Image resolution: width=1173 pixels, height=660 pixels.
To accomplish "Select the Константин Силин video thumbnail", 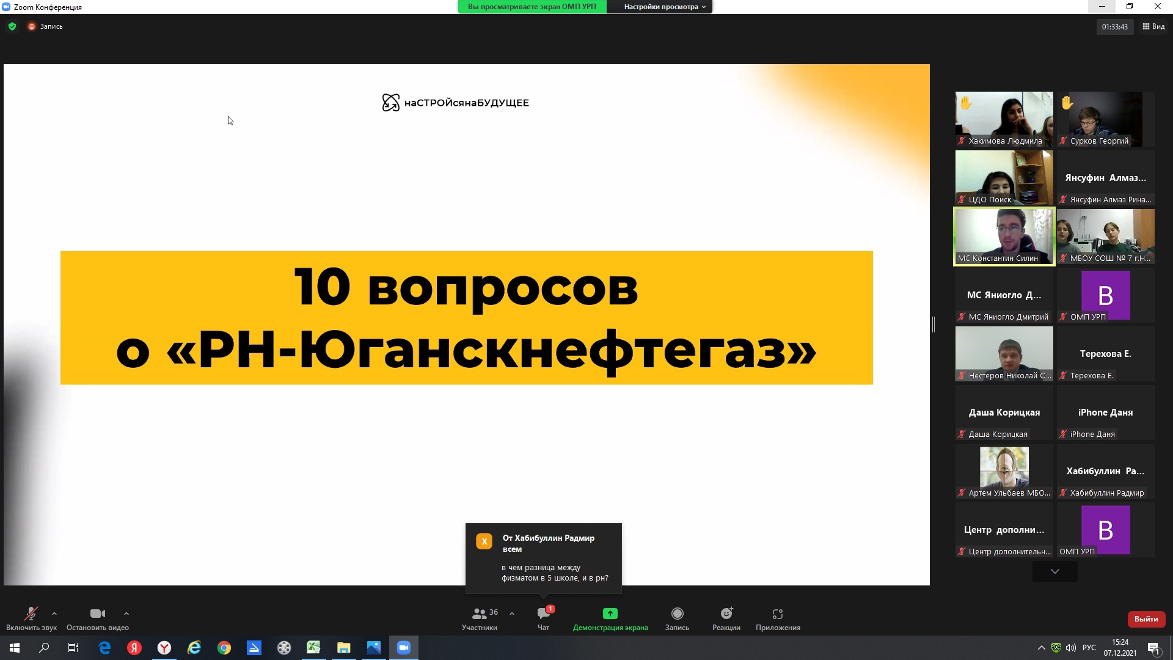I will (x=1004, y=237).
